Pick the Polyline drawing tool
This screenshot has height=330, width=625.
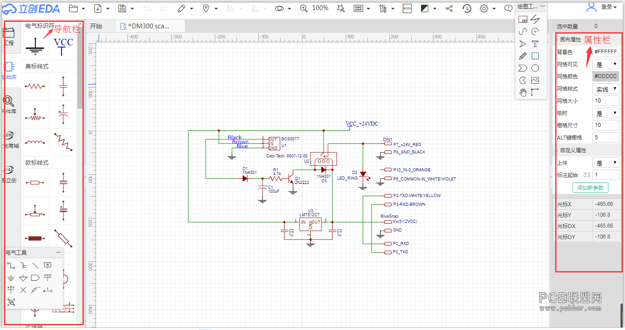tap(535, 19)
